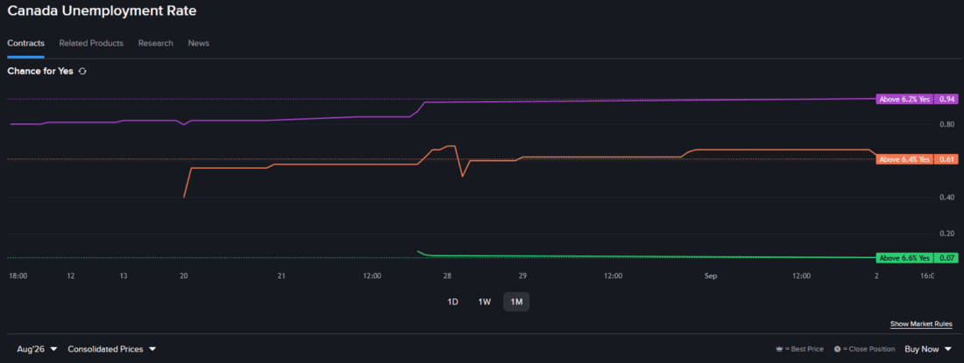Click the refresh icon beside Chance for Yes

[x=82, y=71]
